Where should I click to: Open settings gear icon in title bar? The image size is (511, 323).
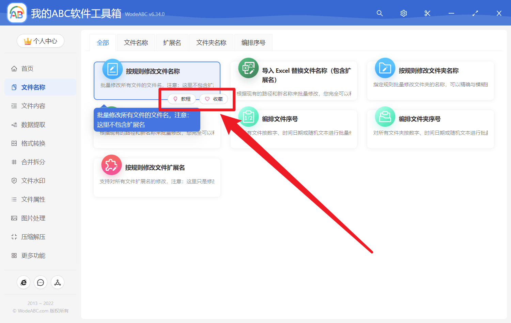click(x=404, y=13)
